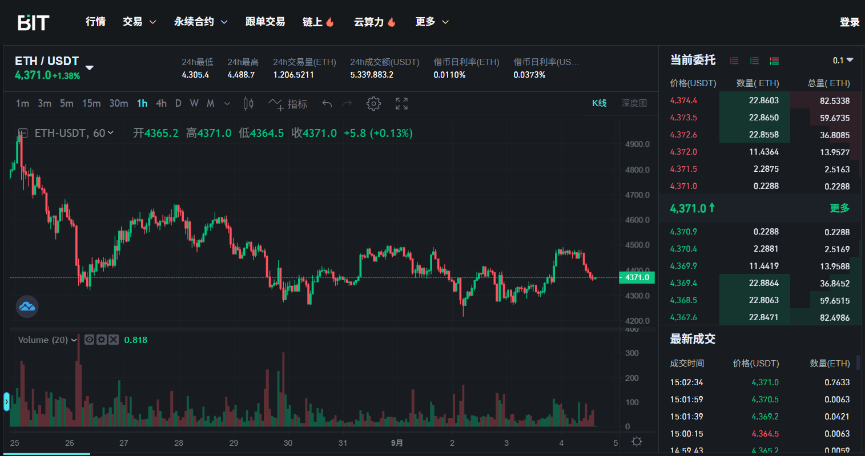Click 更多 link in order book
This screenshot has width=865, height=456.
[839, 208]
